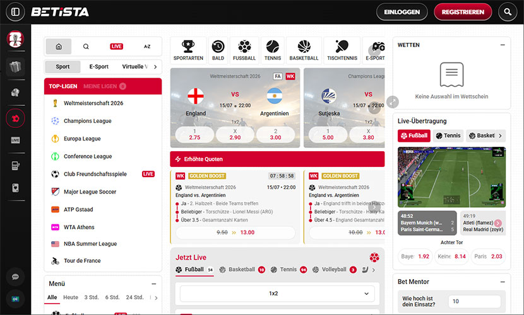
Task: Click the Registrieren button
Action: tap(463, 12)
